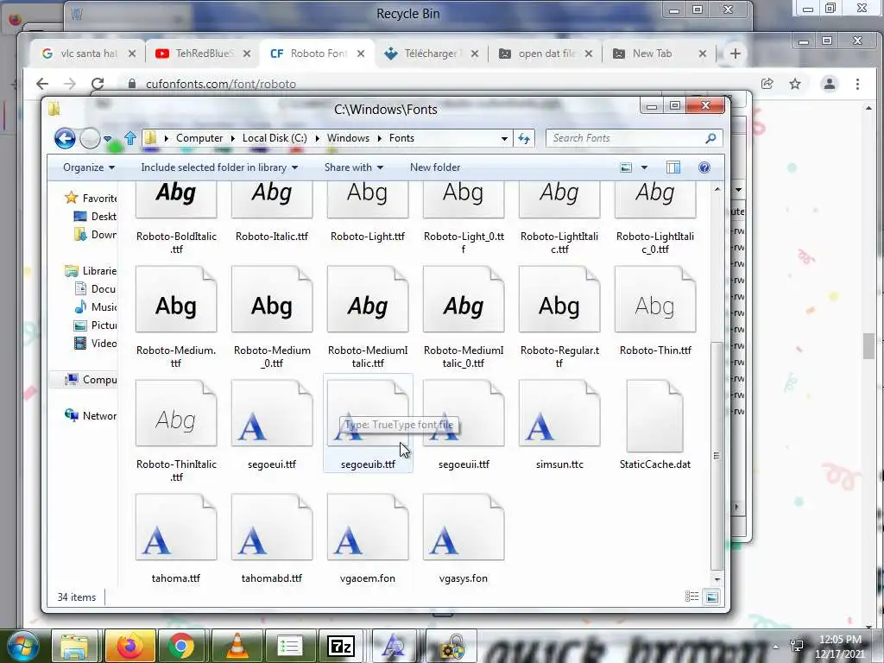Open Chrome three-dot menu
This screenshot has width=884, height=663.
click(x=857, y=84)
